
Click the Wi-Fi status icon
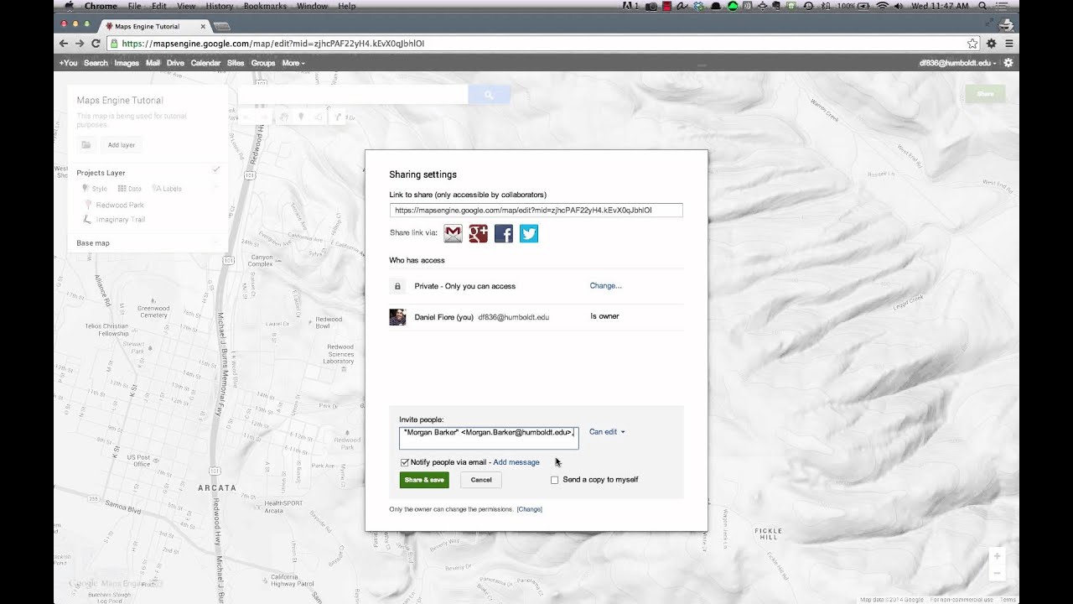click(882, 6)
